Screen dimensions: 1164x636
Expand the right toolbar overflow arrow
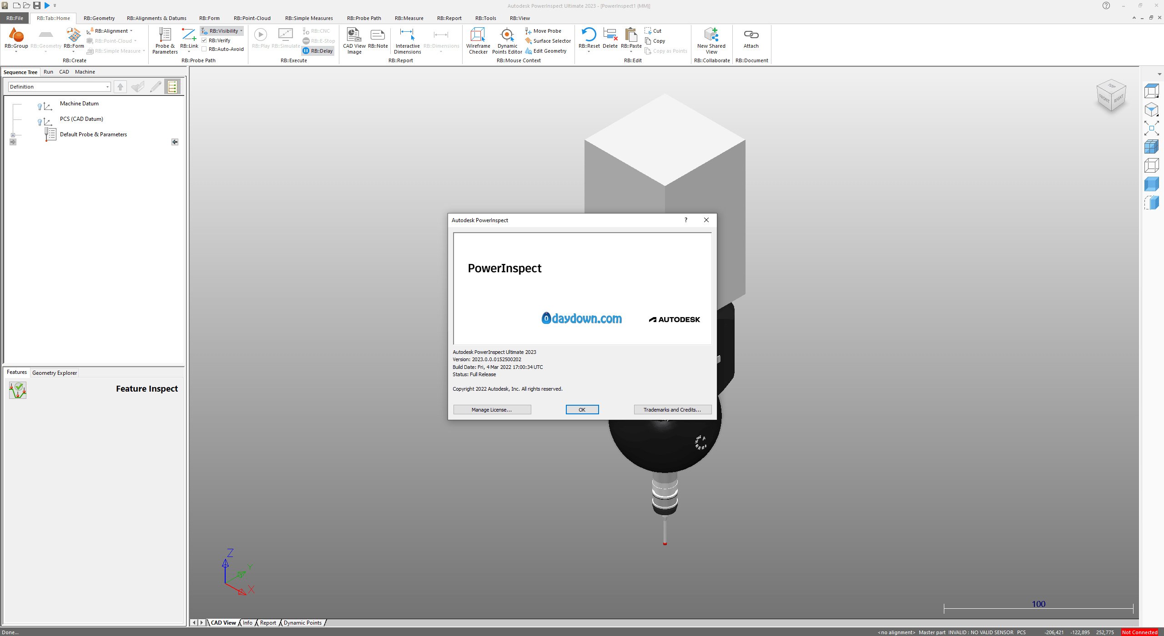(x=1159, y=74)
